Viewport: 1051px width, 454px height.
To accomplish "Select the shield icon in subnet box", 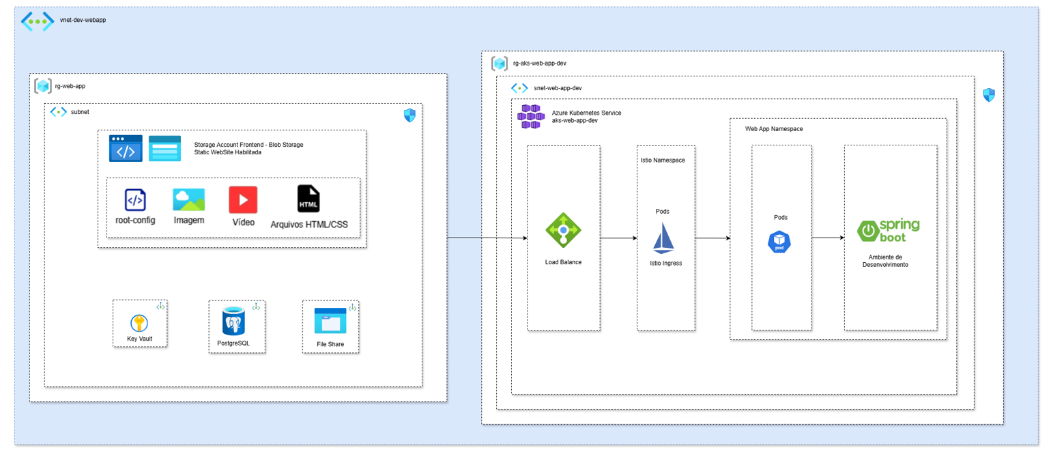I will tap(409, 115).
